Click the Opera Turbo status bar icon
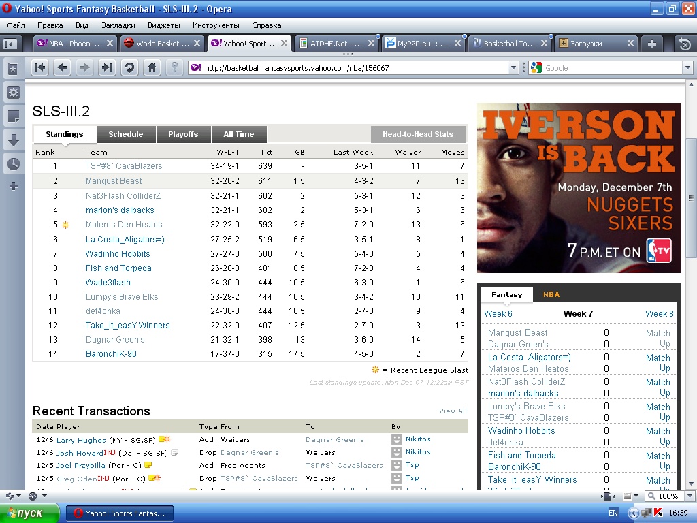The height and width of the screenshot is (523, 697). click(33, 496)
